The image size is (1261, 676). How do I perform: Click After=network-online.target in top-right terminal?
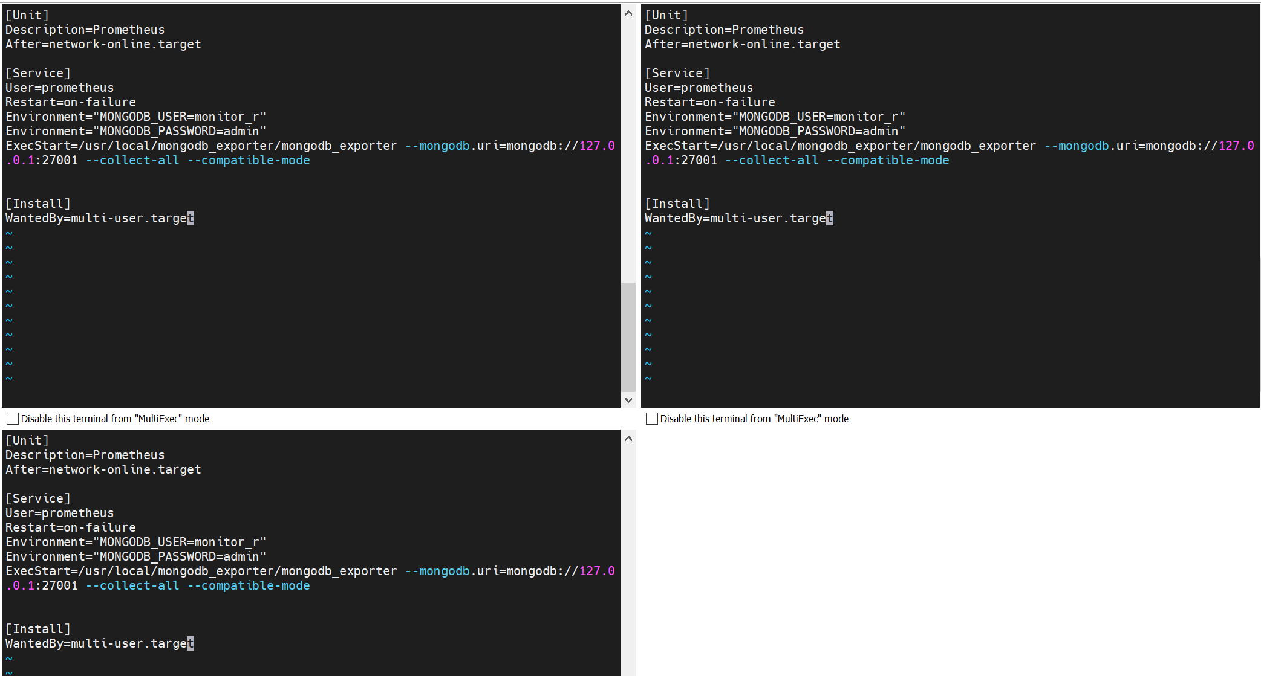742,44
